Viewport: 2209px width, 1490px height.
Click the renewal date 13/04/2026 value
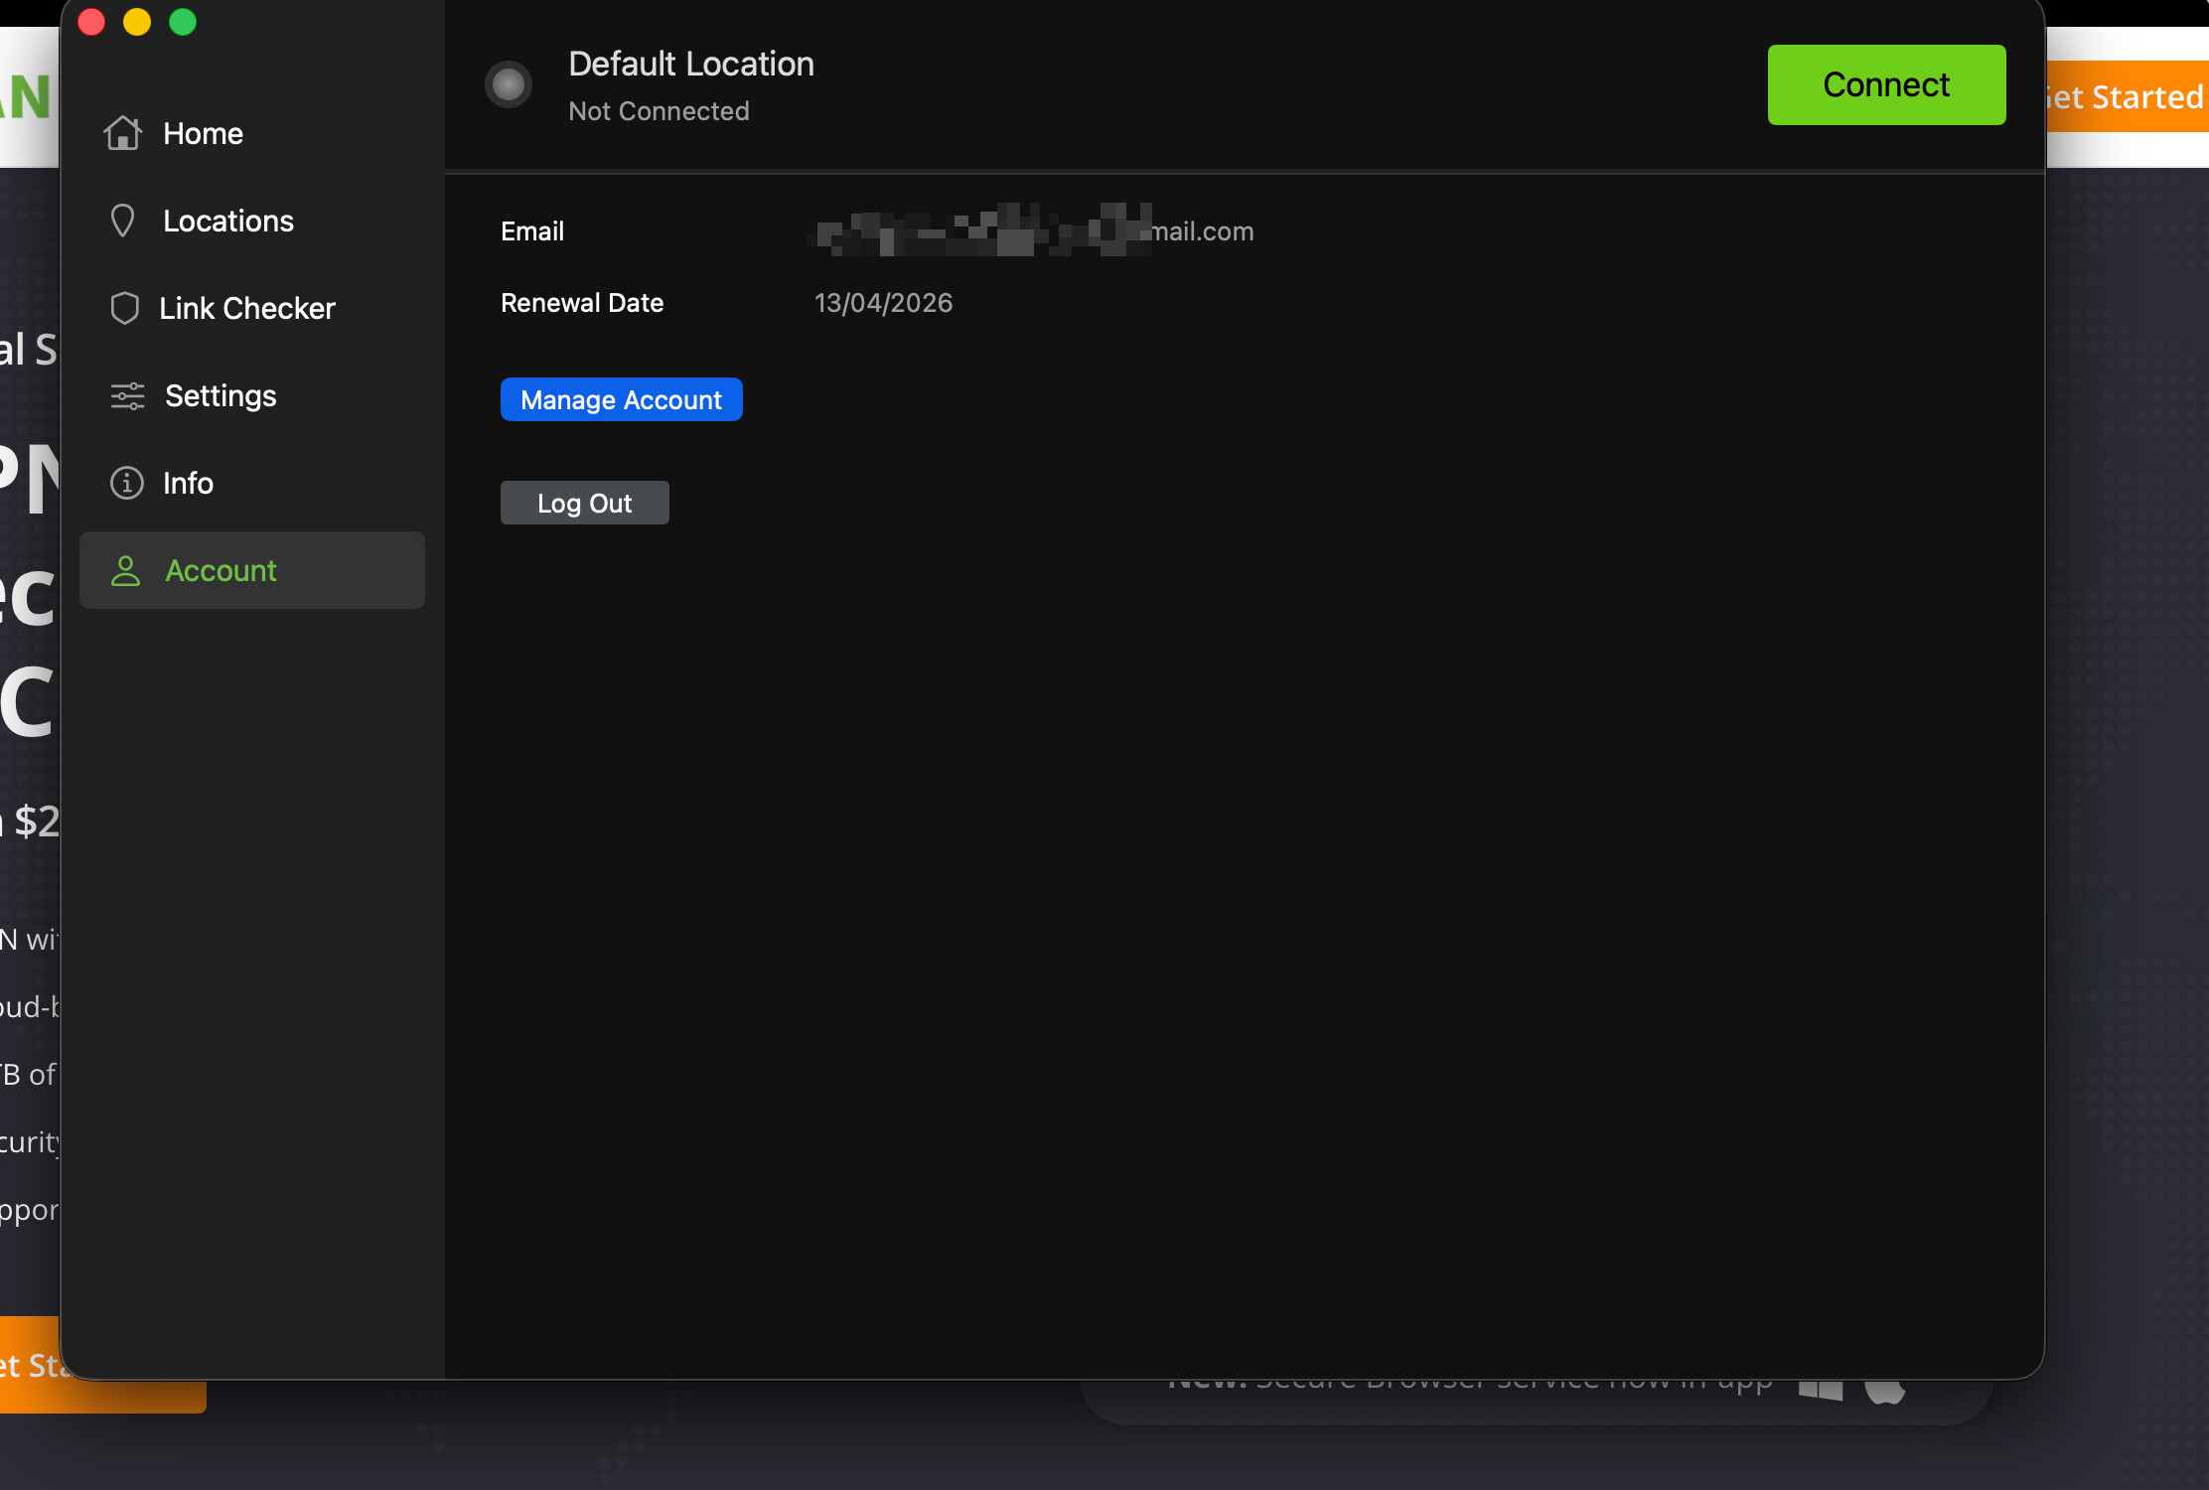[883, 303]
